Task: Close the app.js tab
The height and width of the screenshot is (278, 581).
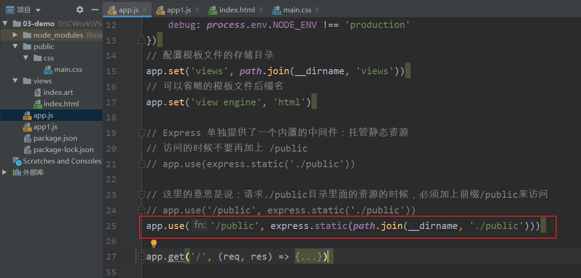Action: click(x=144, y=10)
